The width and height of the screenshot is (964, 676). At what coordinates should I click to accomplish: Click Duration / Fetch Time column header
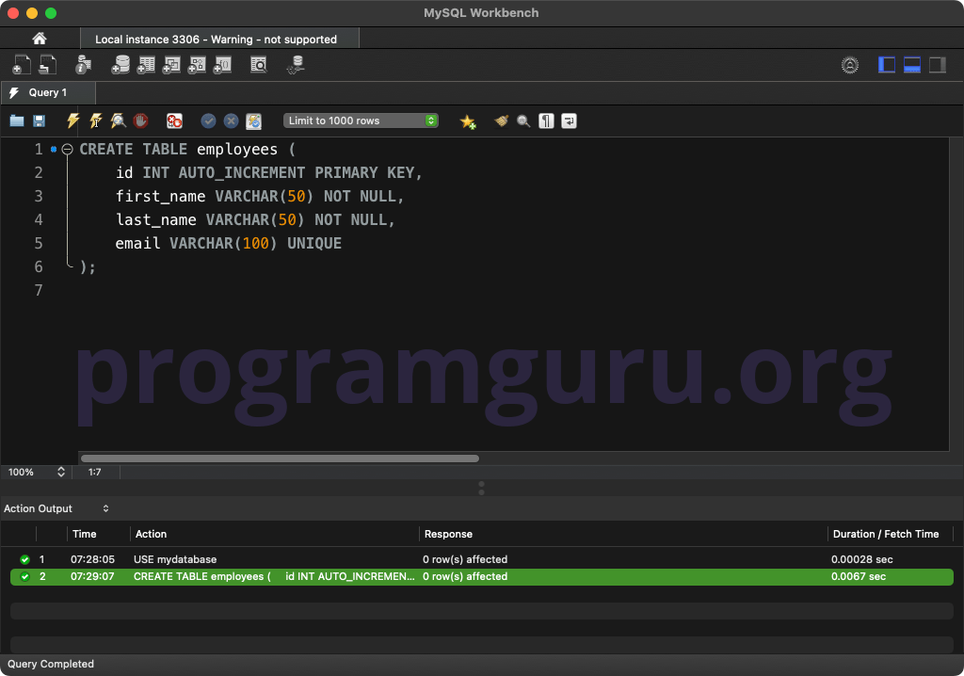(x=885, y=534)
